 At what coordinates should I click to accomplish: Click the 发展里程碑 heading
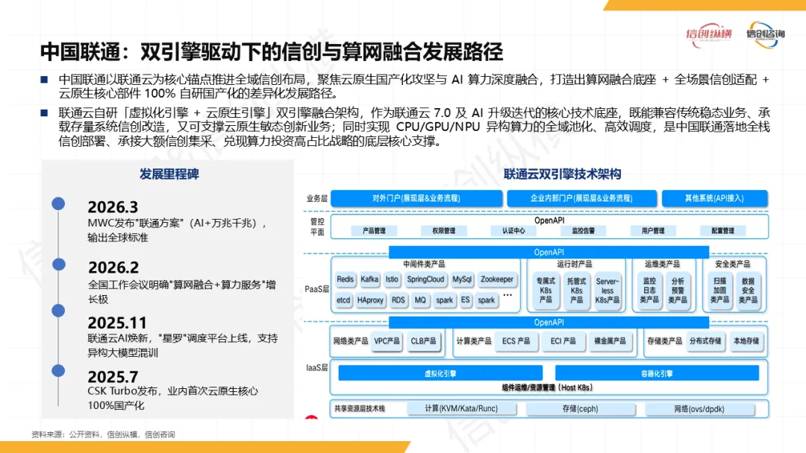[x=169, y=174]
